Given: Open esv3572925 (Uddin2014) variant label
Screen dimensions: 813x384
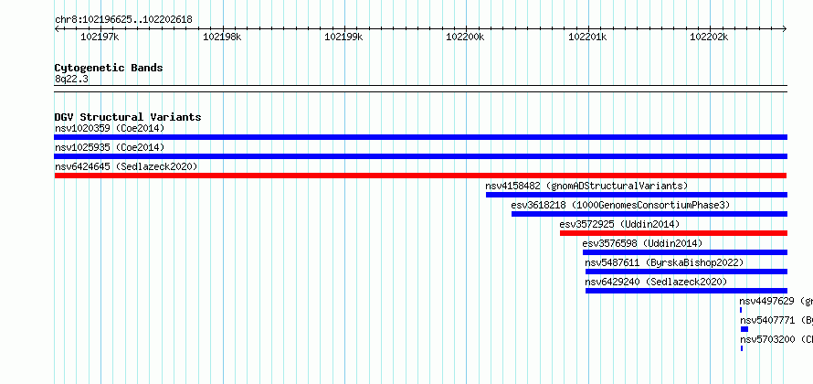Looking at the screenshot, I should click(619, 224).
